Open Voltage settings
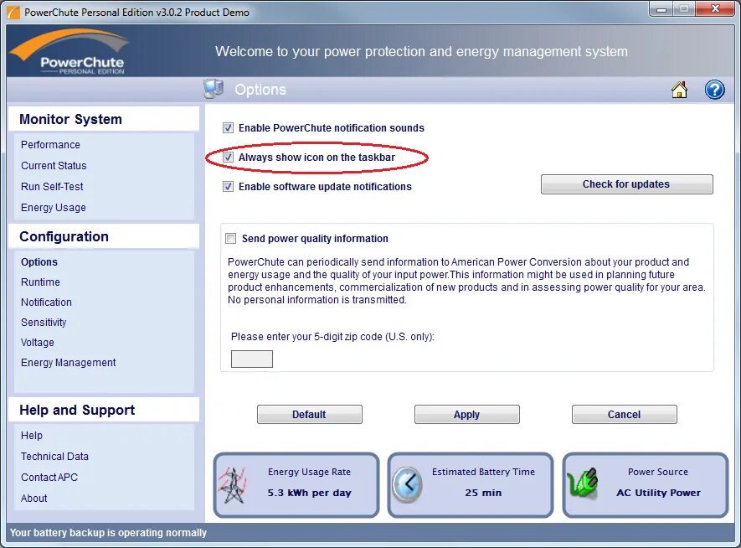Screen dimensions: 741x548 (x=38, y=343)
